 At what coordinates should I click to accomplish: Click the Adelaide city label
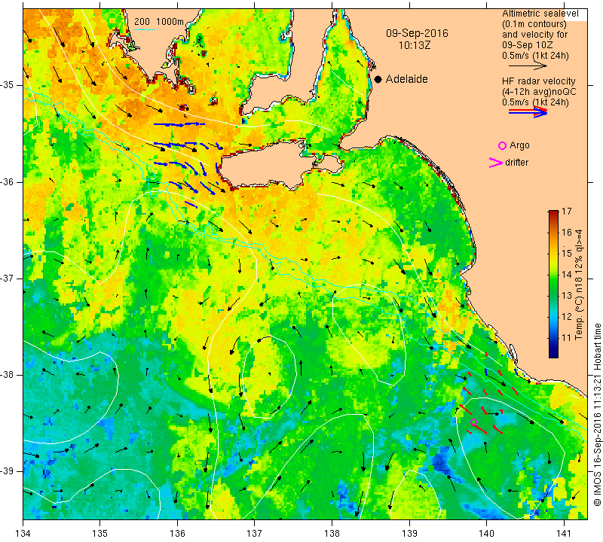(x=406, y=79)
